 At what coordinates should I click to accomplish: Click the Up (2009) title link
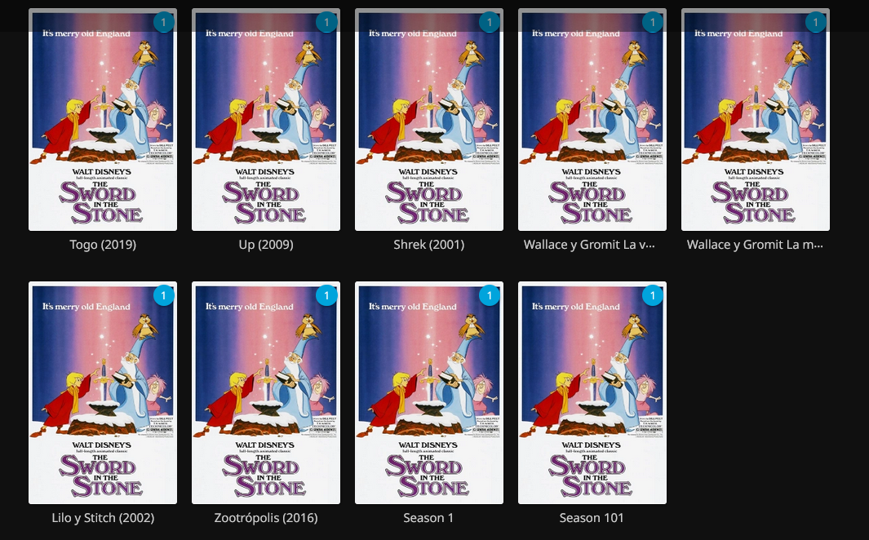pyautogui.click(x=266, y=245)
